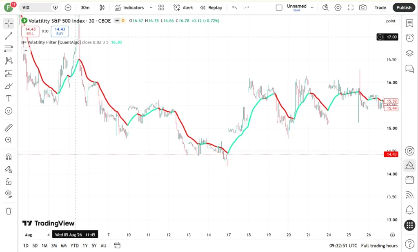Select the YTD time range
Screen dimensions: 418x252
click(74, 245)
